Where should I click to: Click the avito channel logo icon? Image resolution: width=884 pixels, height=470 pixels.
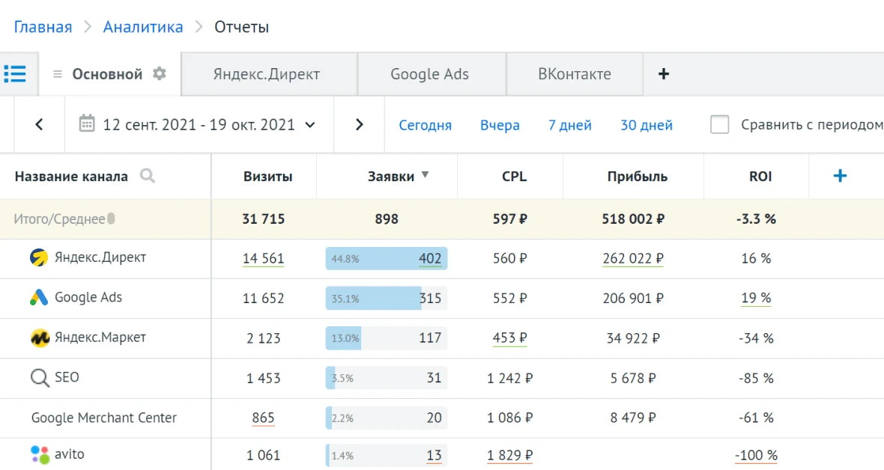(39, 454)
